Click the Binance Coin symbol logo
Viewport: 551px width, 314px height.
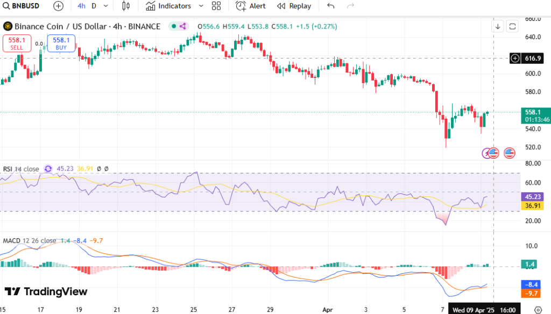8,26
